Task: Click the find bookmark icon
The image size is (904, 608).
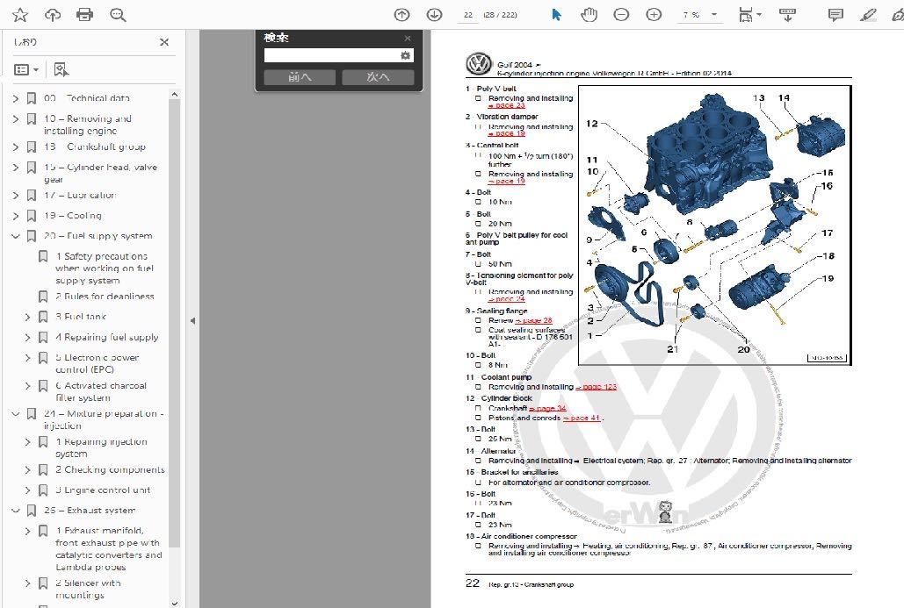Action: tap(61, 69)
